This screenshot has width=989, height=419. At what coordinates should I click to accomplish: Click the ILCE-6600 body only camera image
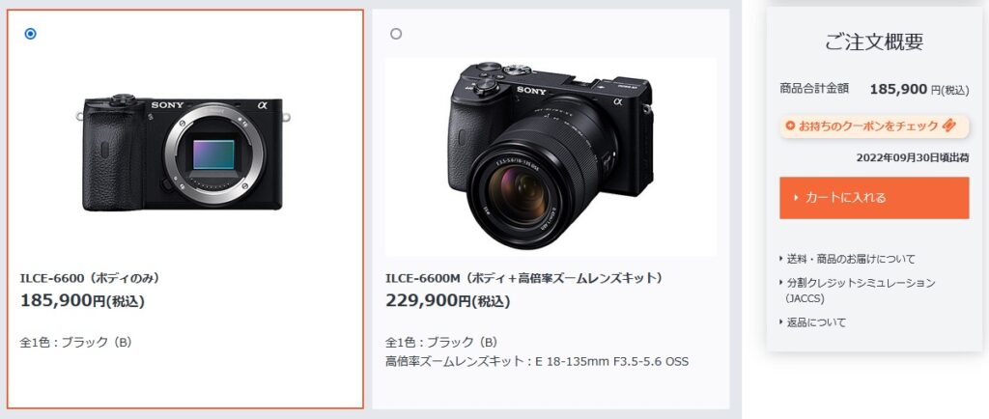tap(184, 153)
